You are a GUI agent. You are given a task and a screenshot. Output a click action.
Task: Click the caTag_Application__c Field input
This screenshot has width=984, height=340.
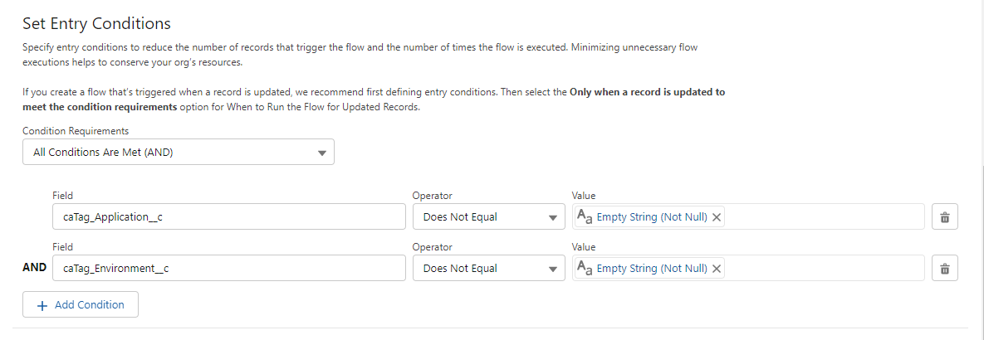229,216
